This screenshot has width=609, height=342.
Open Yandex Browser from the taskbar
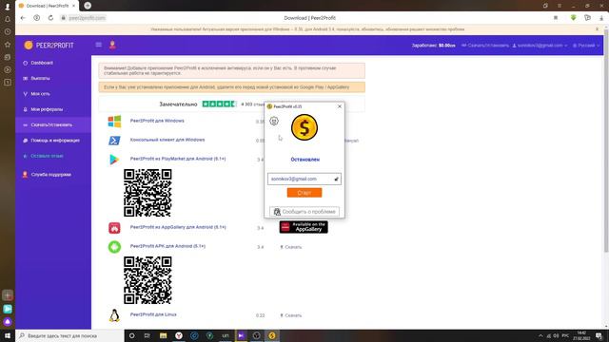click(179, 335)
